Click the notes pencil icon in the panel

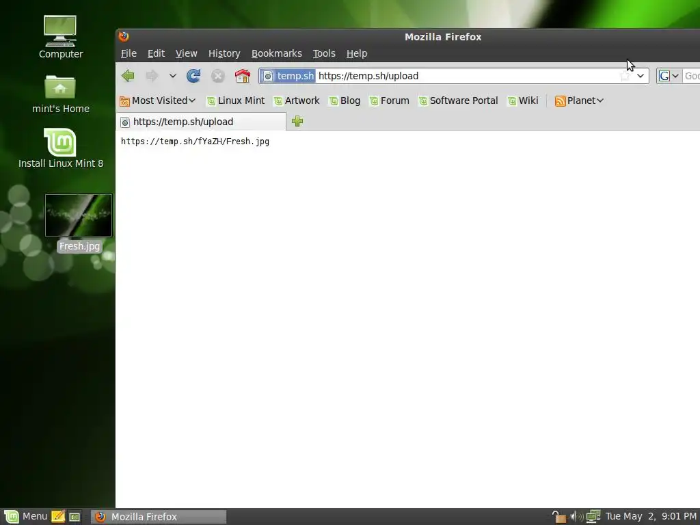58,517
